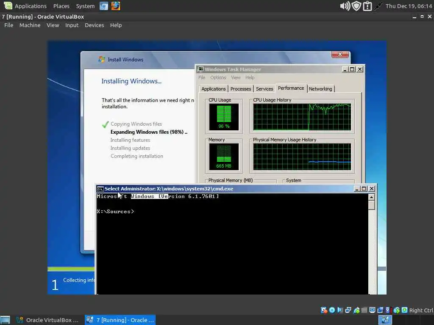The height and width of the screenshot is (325, 434).
Task: Click the keyboard capture green arrow icon
Action: click(x=404, y=310)
